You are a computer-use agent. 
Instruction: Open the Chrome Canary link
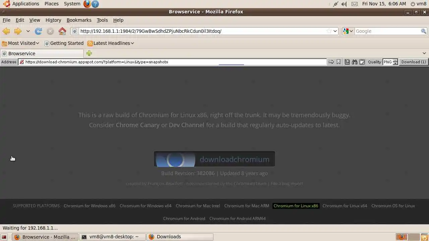point(138,125)
